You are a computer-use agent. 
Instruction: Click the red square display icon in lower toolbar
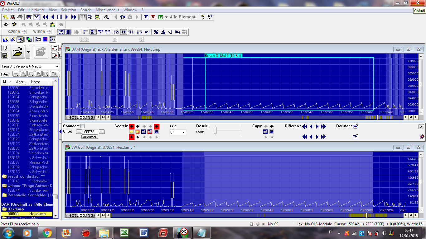[x=45, y=40]
